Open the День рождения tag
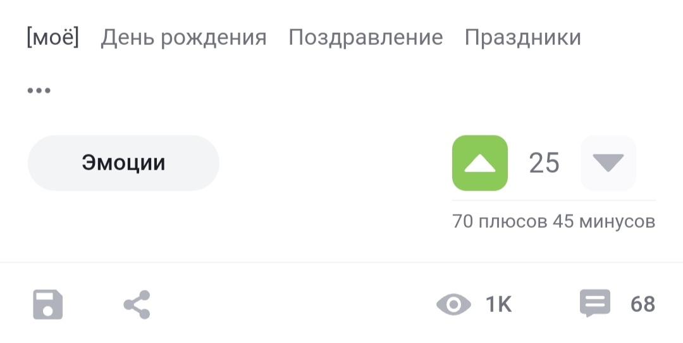Screen dimensions: 683x343 pos(183,37)
